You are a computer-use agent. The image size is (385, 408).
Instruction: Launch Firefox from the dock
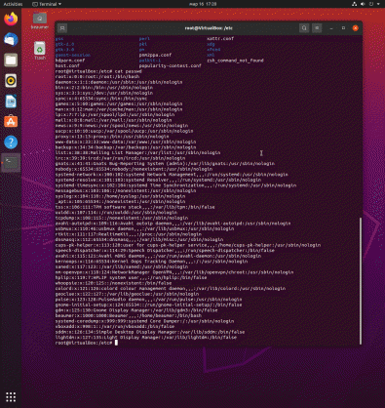pyautogui.click(x=11, y=19)
